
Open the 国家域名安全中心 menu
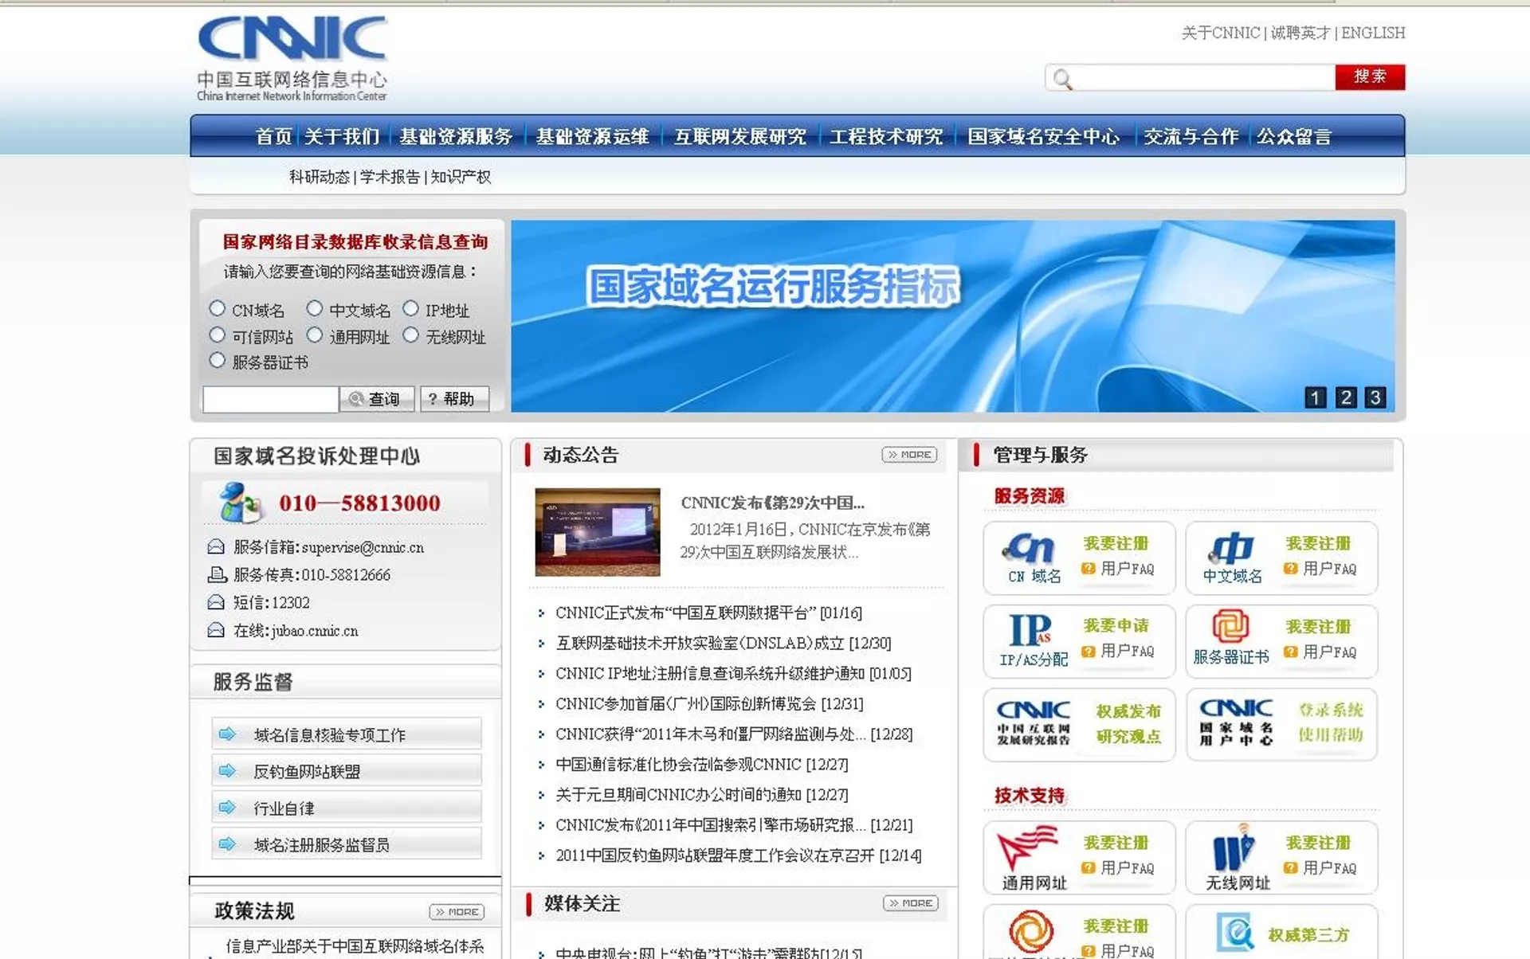click(1043, 136)
